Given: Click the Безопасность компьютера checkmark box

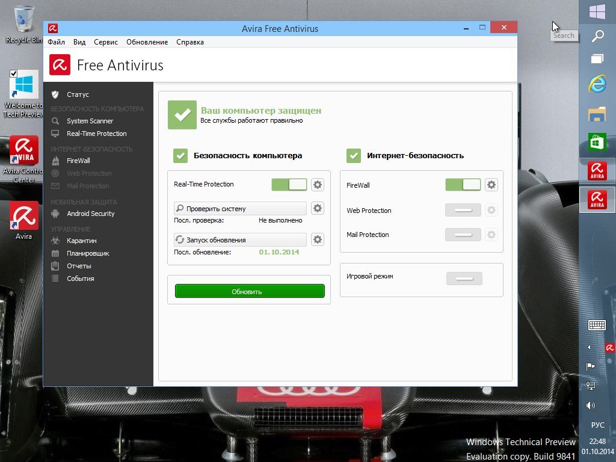Looking at the screenshot, I should coord(180,156).
